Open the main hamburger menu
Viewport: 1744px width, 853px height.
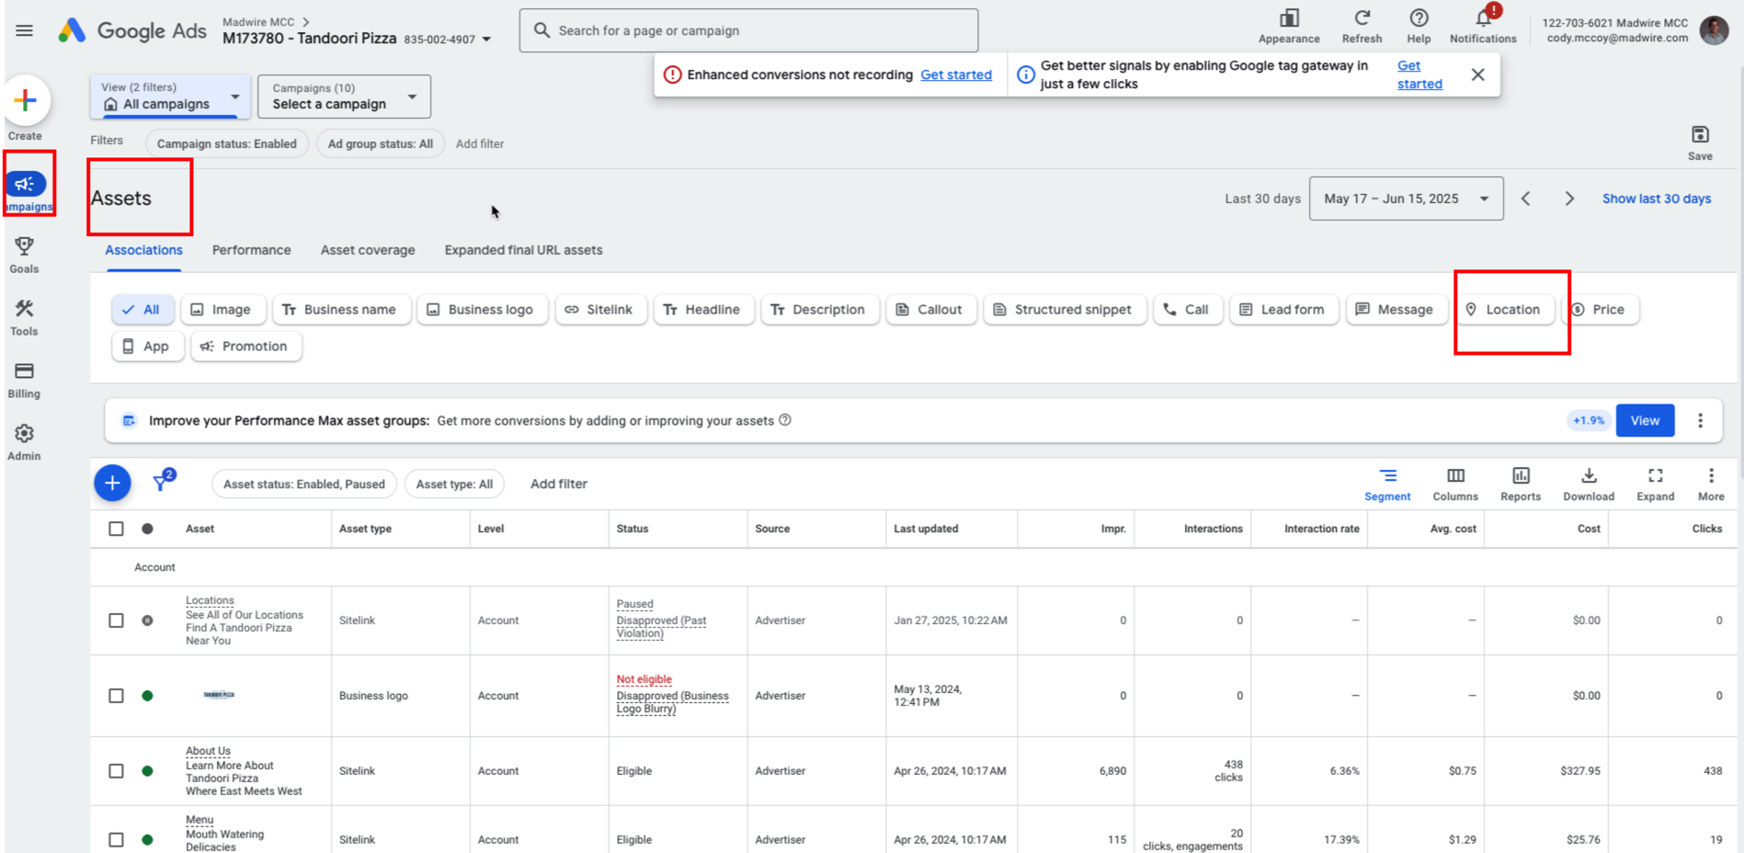tap(24, 30)
